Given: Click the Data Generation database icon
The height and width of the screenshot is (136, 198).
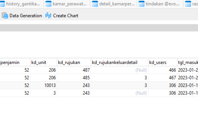Looking at the screenshot, I should point(5,15).
